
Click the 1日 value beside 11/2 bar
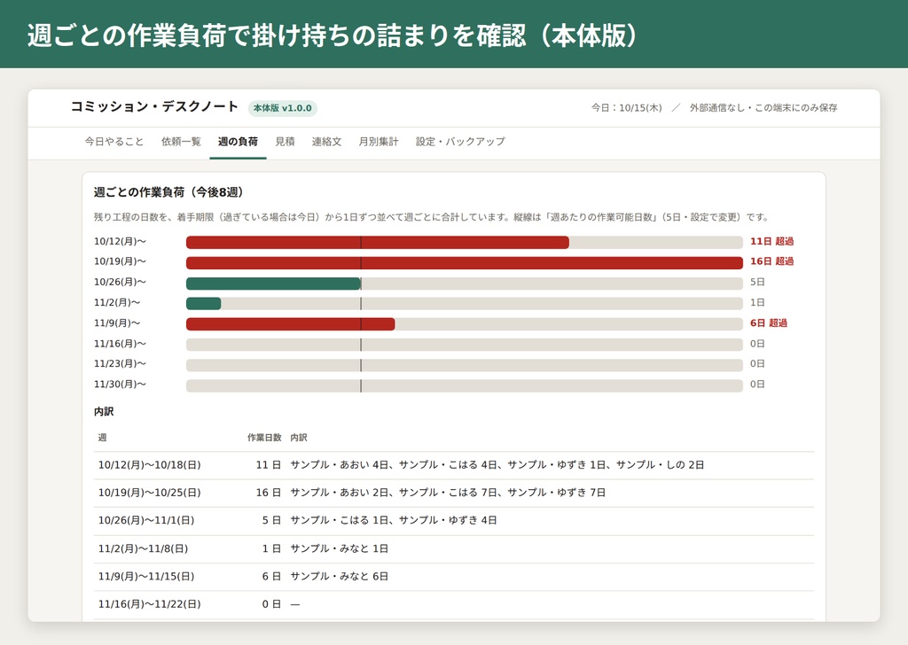[757, 302]
